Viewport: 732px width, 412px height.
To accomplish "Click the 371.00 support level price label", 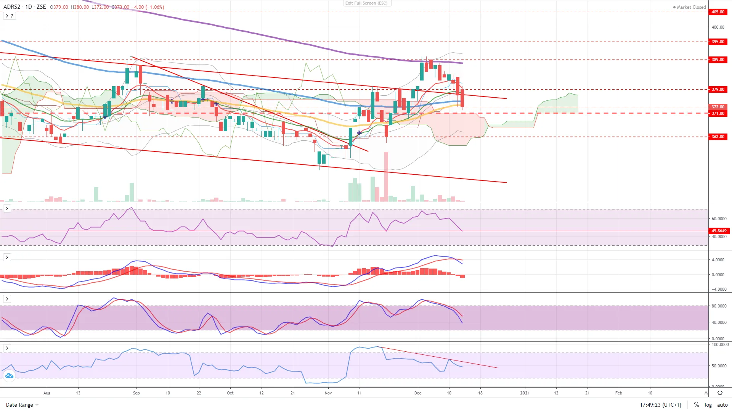I will click(718, 113).
